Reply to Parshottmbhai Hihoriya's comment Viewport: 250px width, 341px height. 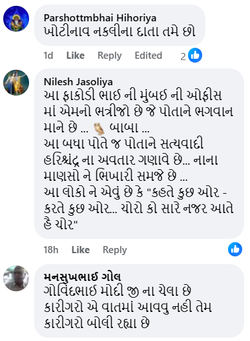pyautogui.click(x=109, y=56)
